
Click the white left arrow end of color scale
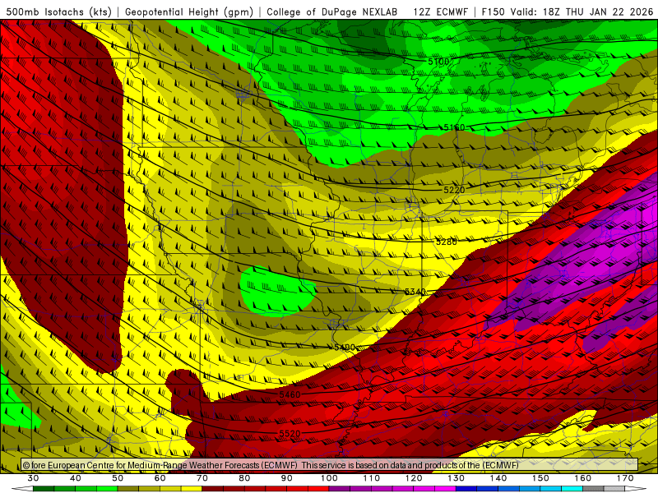(x=22, y=489)
